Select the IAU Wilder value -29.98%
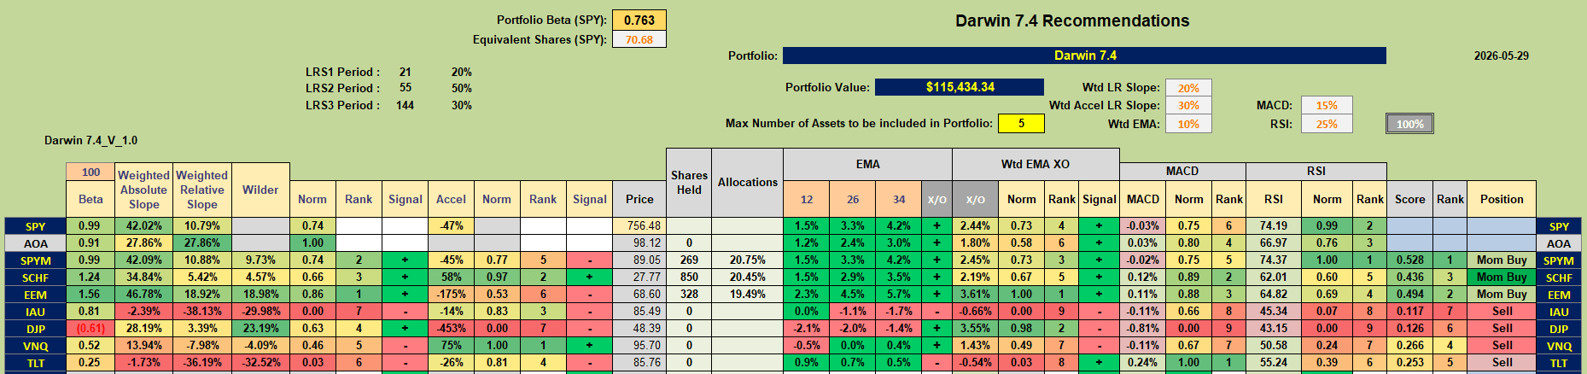 tap(260, 311)
